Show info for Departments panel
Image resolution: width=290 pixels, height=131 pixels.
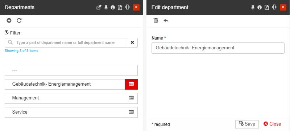tap(113, 7)
